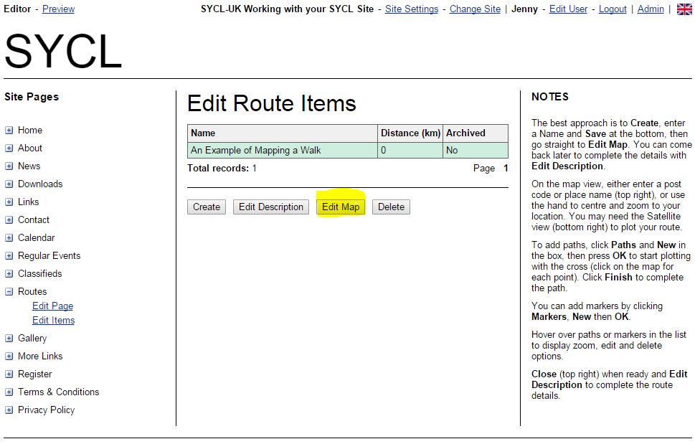Expand the Calendar plus icon
The width and height of the screenshot is (695, 444).
point(9,238)
